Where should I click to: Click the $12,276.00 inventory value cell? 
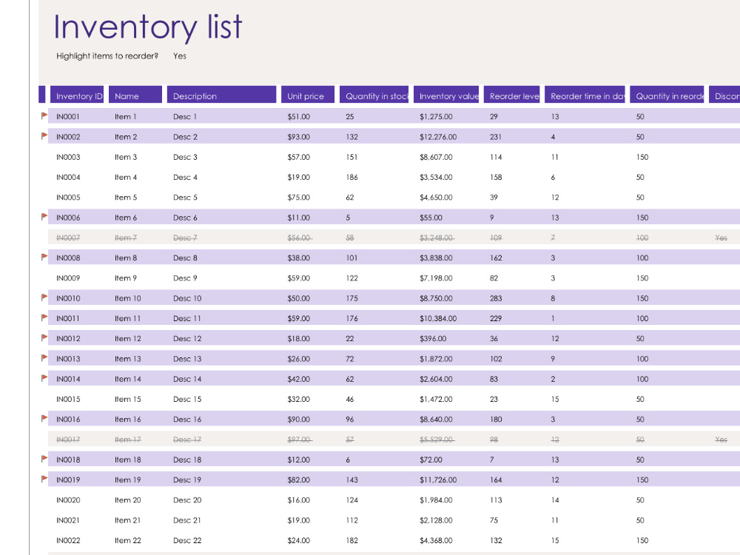click(x=438, y=136)
